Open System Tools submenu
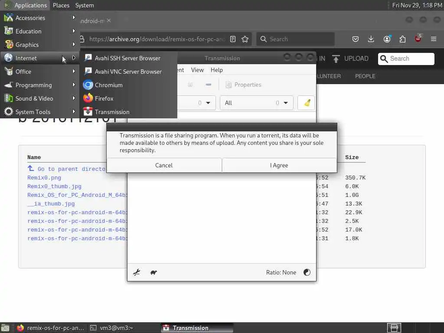 [x=39, y=112]
